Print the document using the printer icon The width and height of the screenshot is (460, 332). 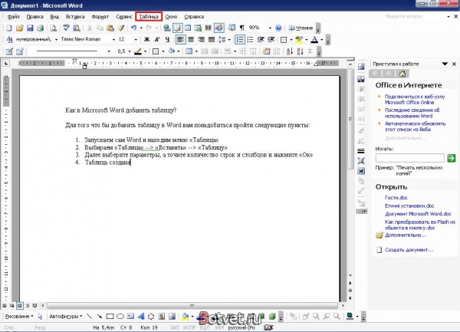(40, 28)
